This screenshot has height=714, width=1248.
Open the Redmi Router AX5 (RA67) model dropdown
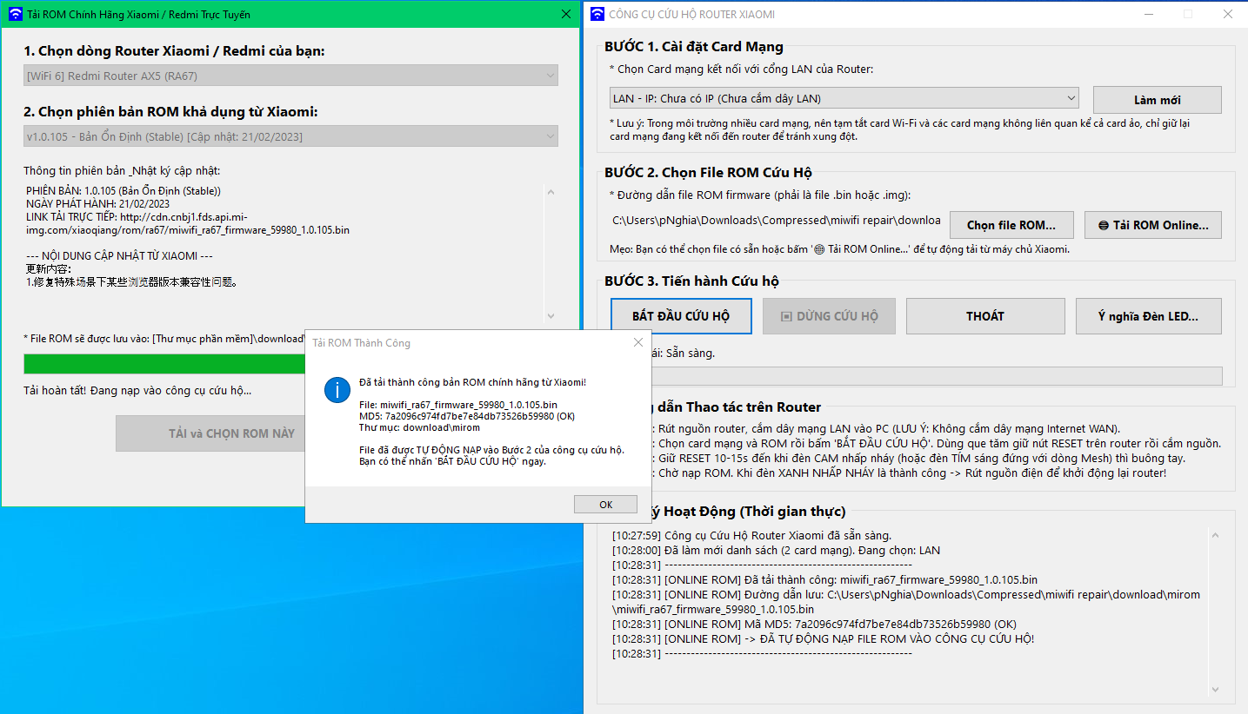click(291, 76)
